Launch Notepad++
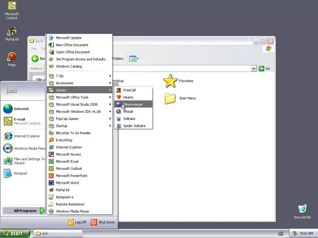This screenshot has height=238, width=318. click(80, 197)
